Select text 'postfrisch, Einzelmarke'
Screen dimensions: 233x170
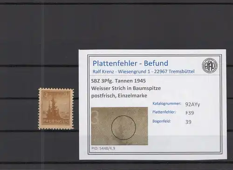119,96
